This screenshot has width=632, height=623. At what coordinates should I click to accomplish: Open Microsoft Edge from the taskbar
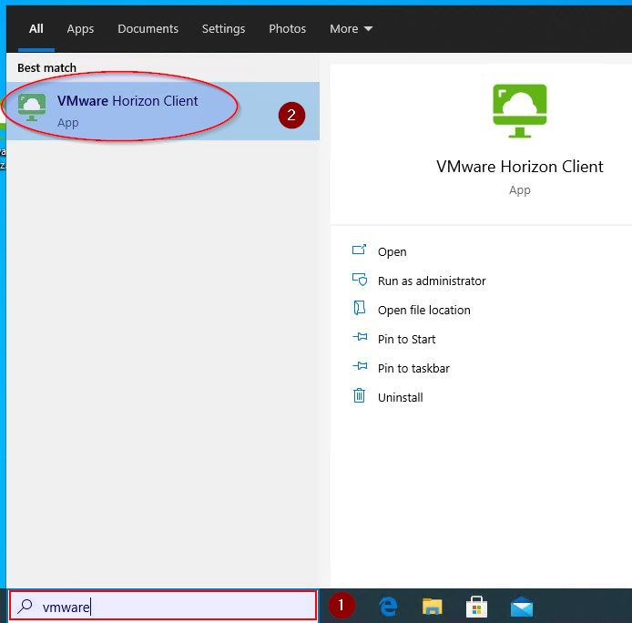tap(389, 607)
